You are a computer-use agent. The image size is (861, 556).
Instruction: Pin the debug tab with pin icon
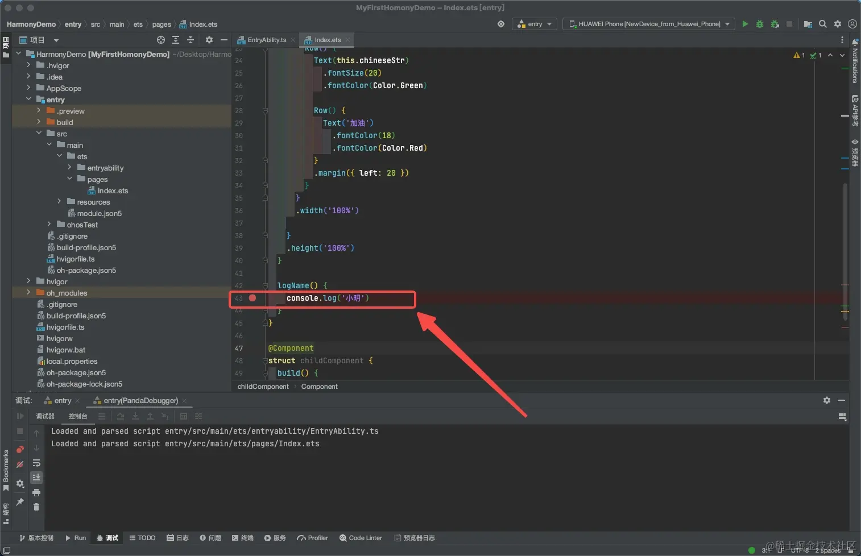pos(20,502)
